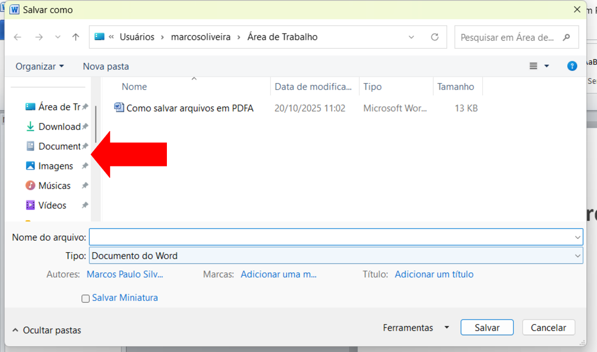This screenshot has width=597, height=352.
Task: Open the Organizar menu
Action: tap(40, 66)
